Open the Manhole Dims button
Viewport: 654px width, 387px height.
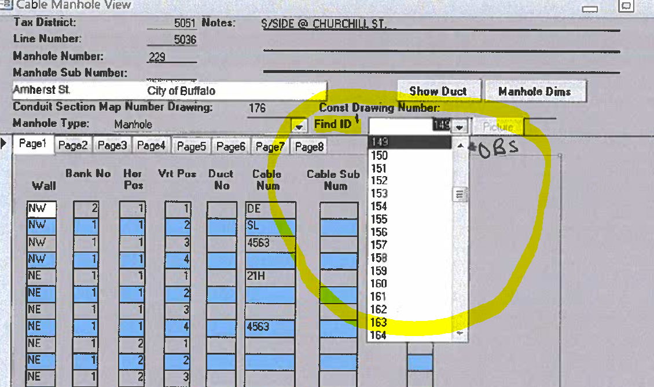[x=535, y=92]
